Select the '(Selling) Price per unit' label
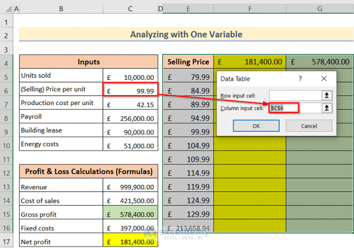This screenshot has height=248, width=354. click(x=61, y=89)
